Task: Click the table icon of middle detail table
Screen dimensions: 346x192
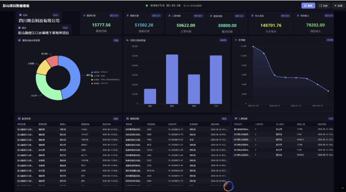Action: [127, 118]
